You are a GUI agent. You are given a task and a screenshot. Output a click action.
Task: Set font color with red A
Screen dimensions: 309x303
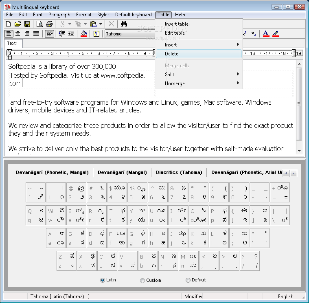266,34
